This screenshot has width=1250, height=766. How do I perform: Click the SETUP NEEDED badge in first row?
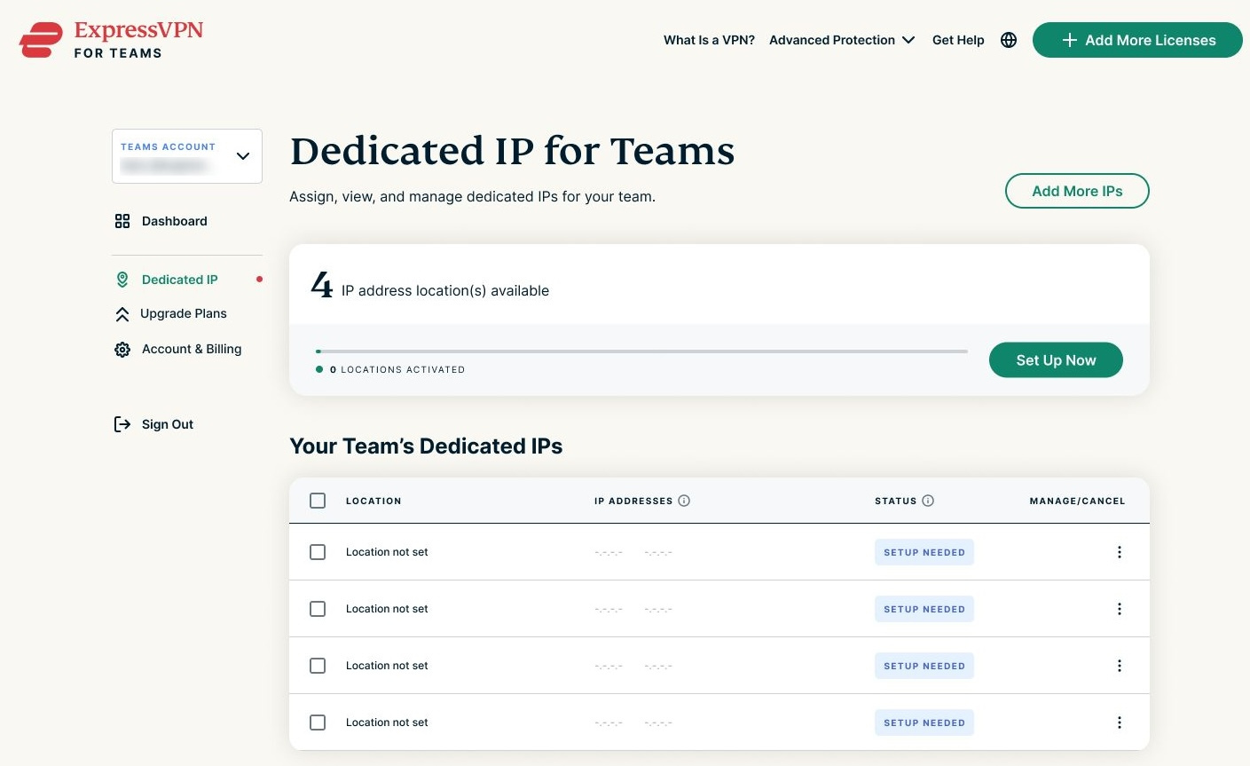coord(924,552)
